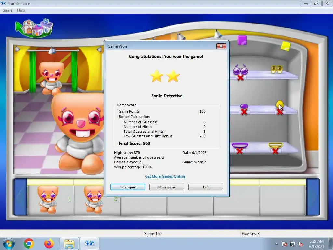
Task: Select the purple eyes on top shelf
Action: (240, 70)
